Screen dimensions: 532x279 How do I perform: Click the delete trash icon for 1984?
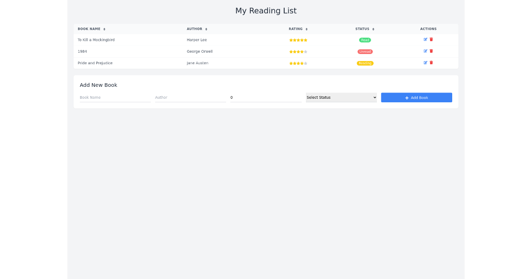[431, 51]
